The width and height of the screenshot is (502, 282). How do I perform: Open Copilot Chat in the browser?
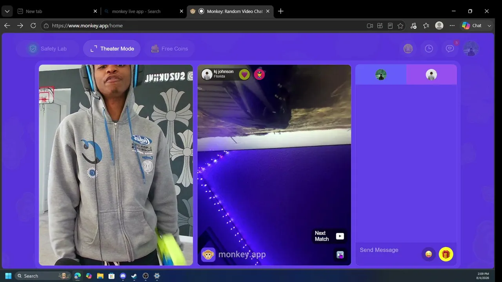[x=472, y=25]
